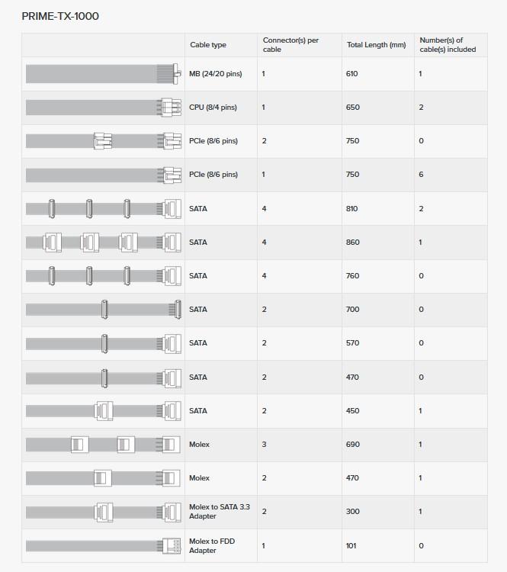Select the CPU (8/4 pins) text label
507x572 pixels.
[213, 108]
